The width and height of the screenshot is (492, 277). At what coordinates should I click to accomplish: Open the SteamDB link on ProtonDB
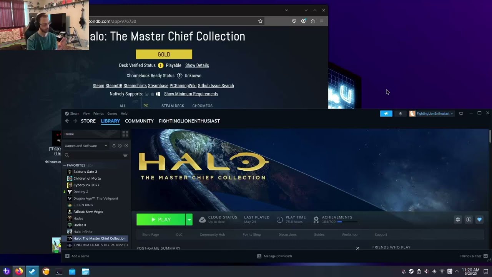click(114, 86)
